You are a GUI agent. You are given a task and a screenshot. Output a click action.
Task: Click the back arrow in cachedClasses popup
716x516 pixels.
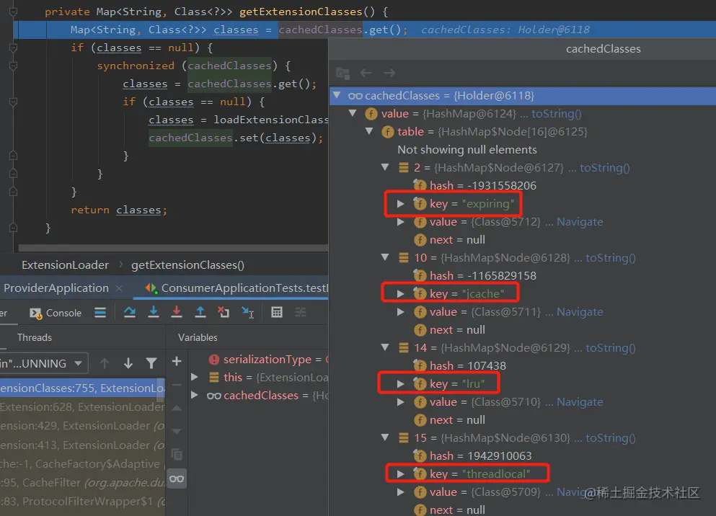point(366,73)
